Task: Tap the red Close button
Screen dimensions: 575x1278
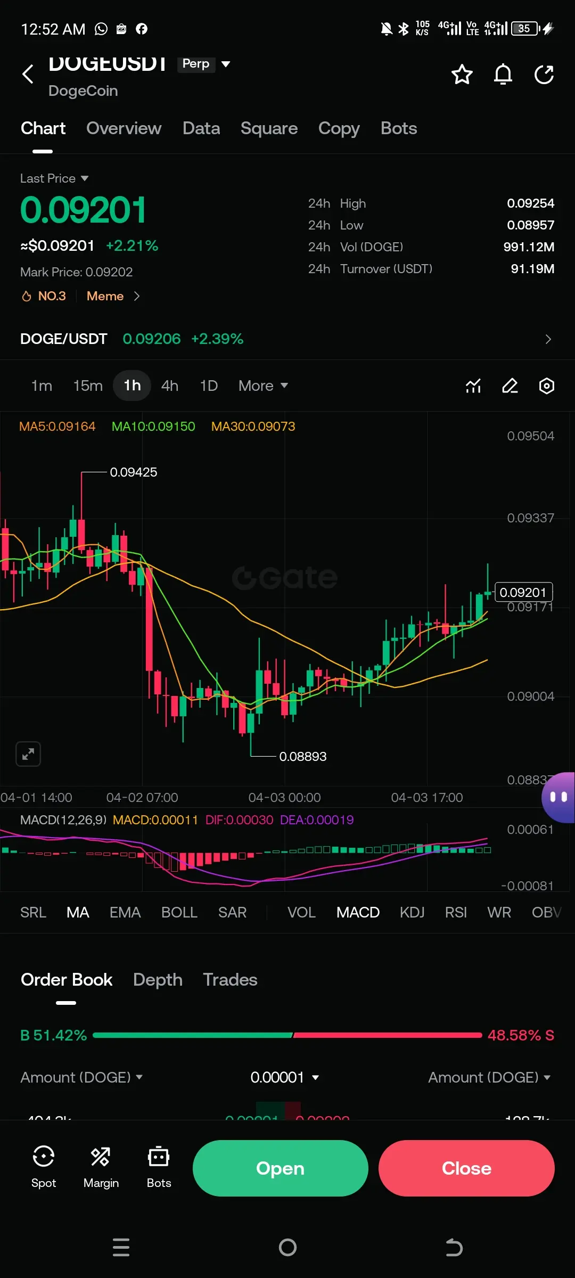Action: pos(466,1168)
